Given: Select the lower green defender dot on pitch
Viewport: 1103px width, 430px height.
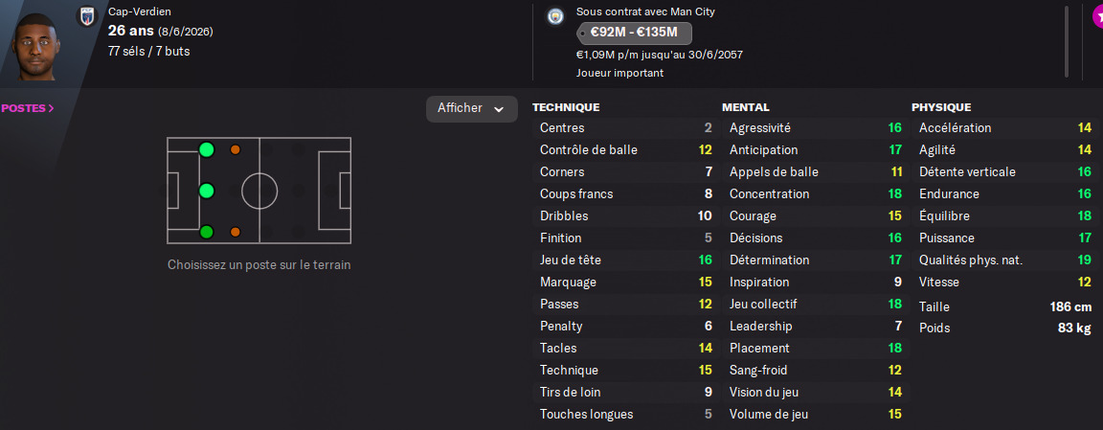Looking at the screenshot, I should click(x=206, y=232).
